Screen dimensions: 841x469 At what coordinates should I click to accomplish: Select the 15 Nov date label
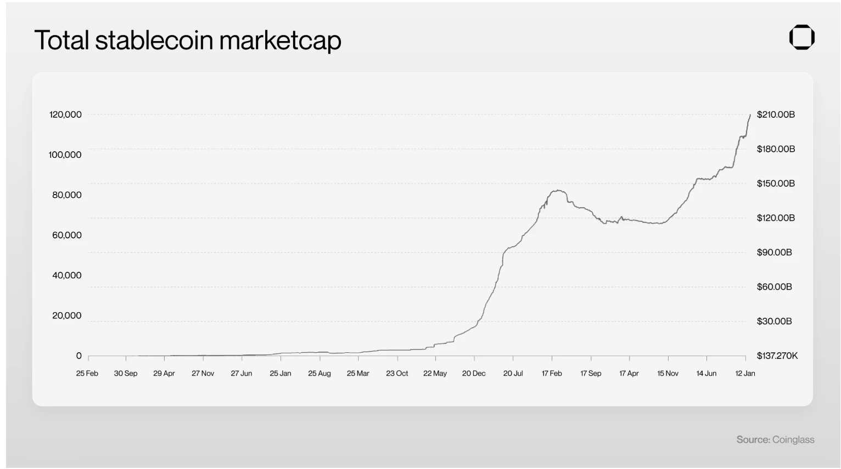(668, 374)
